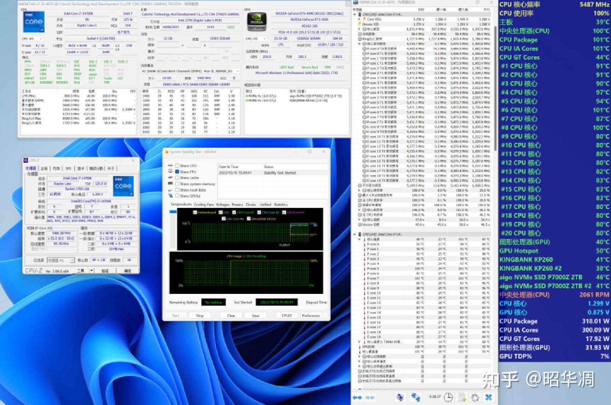Reset the HWiNFO sensor clock timer
Image resolution: width=611 pixels, height=405 pixels.
pyautogui.click(x=448, y=398)
